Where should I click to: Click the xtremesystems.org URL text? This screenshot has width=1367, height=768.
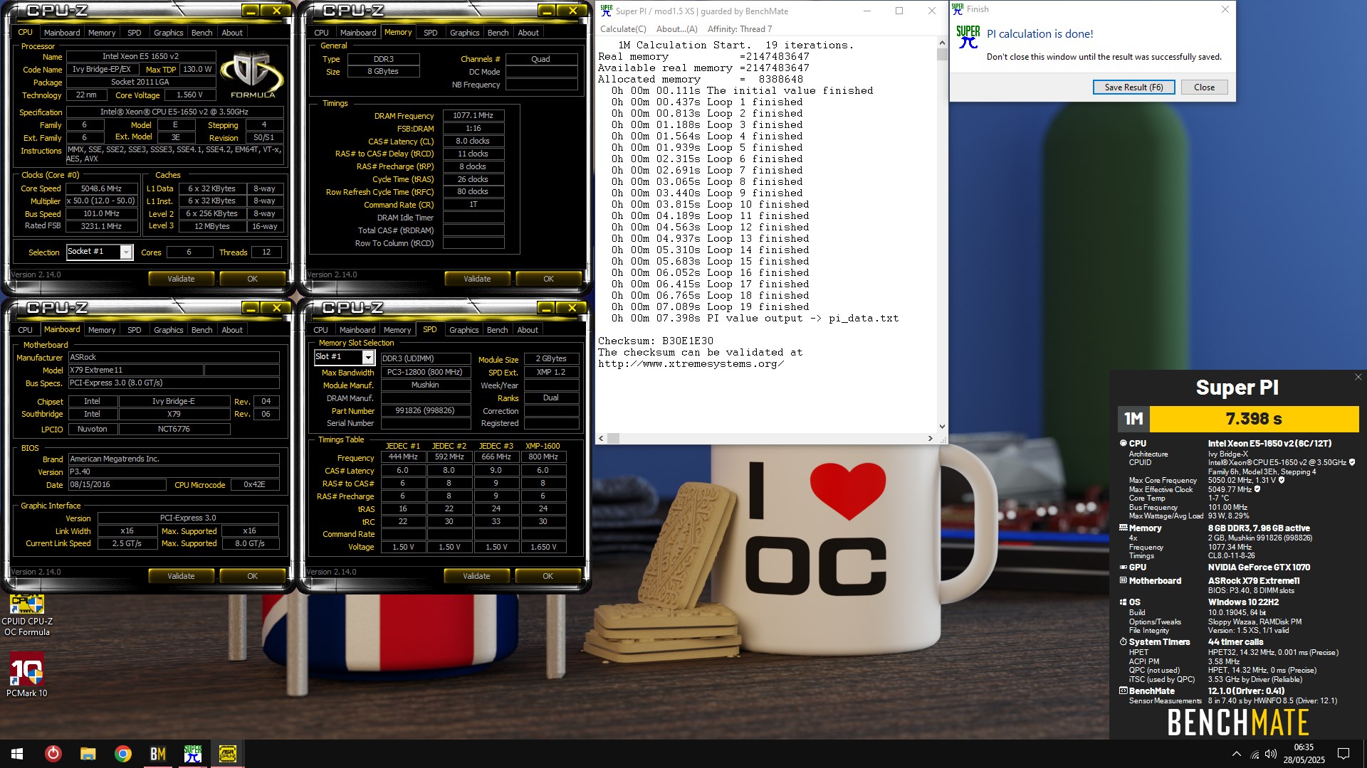pyautogui.click(x=691, y=364)
